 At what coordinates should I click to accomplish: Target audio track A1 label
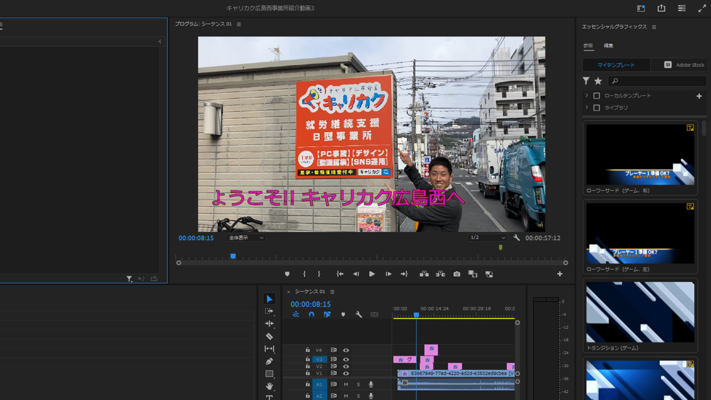pyautogui.click(x=319, y=384)
